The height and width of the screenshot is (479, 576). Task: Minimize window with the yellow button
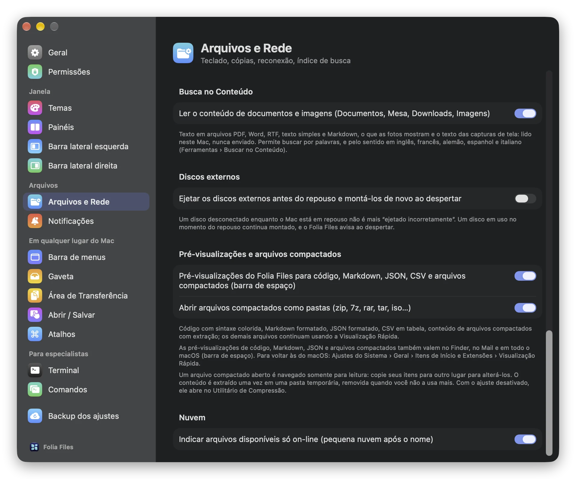pos(40,26)
